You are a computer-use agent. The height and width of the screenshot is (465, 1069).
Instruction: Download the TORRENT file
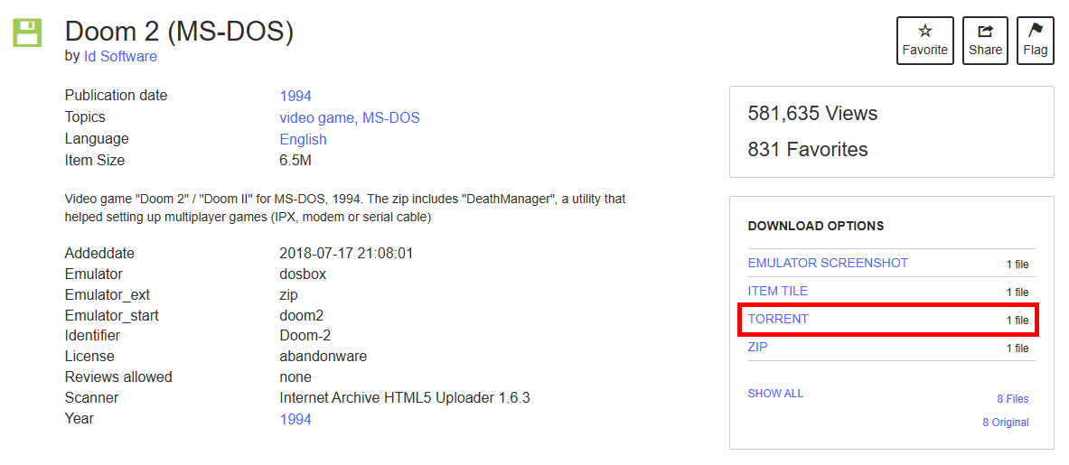[x=778, y=319]
